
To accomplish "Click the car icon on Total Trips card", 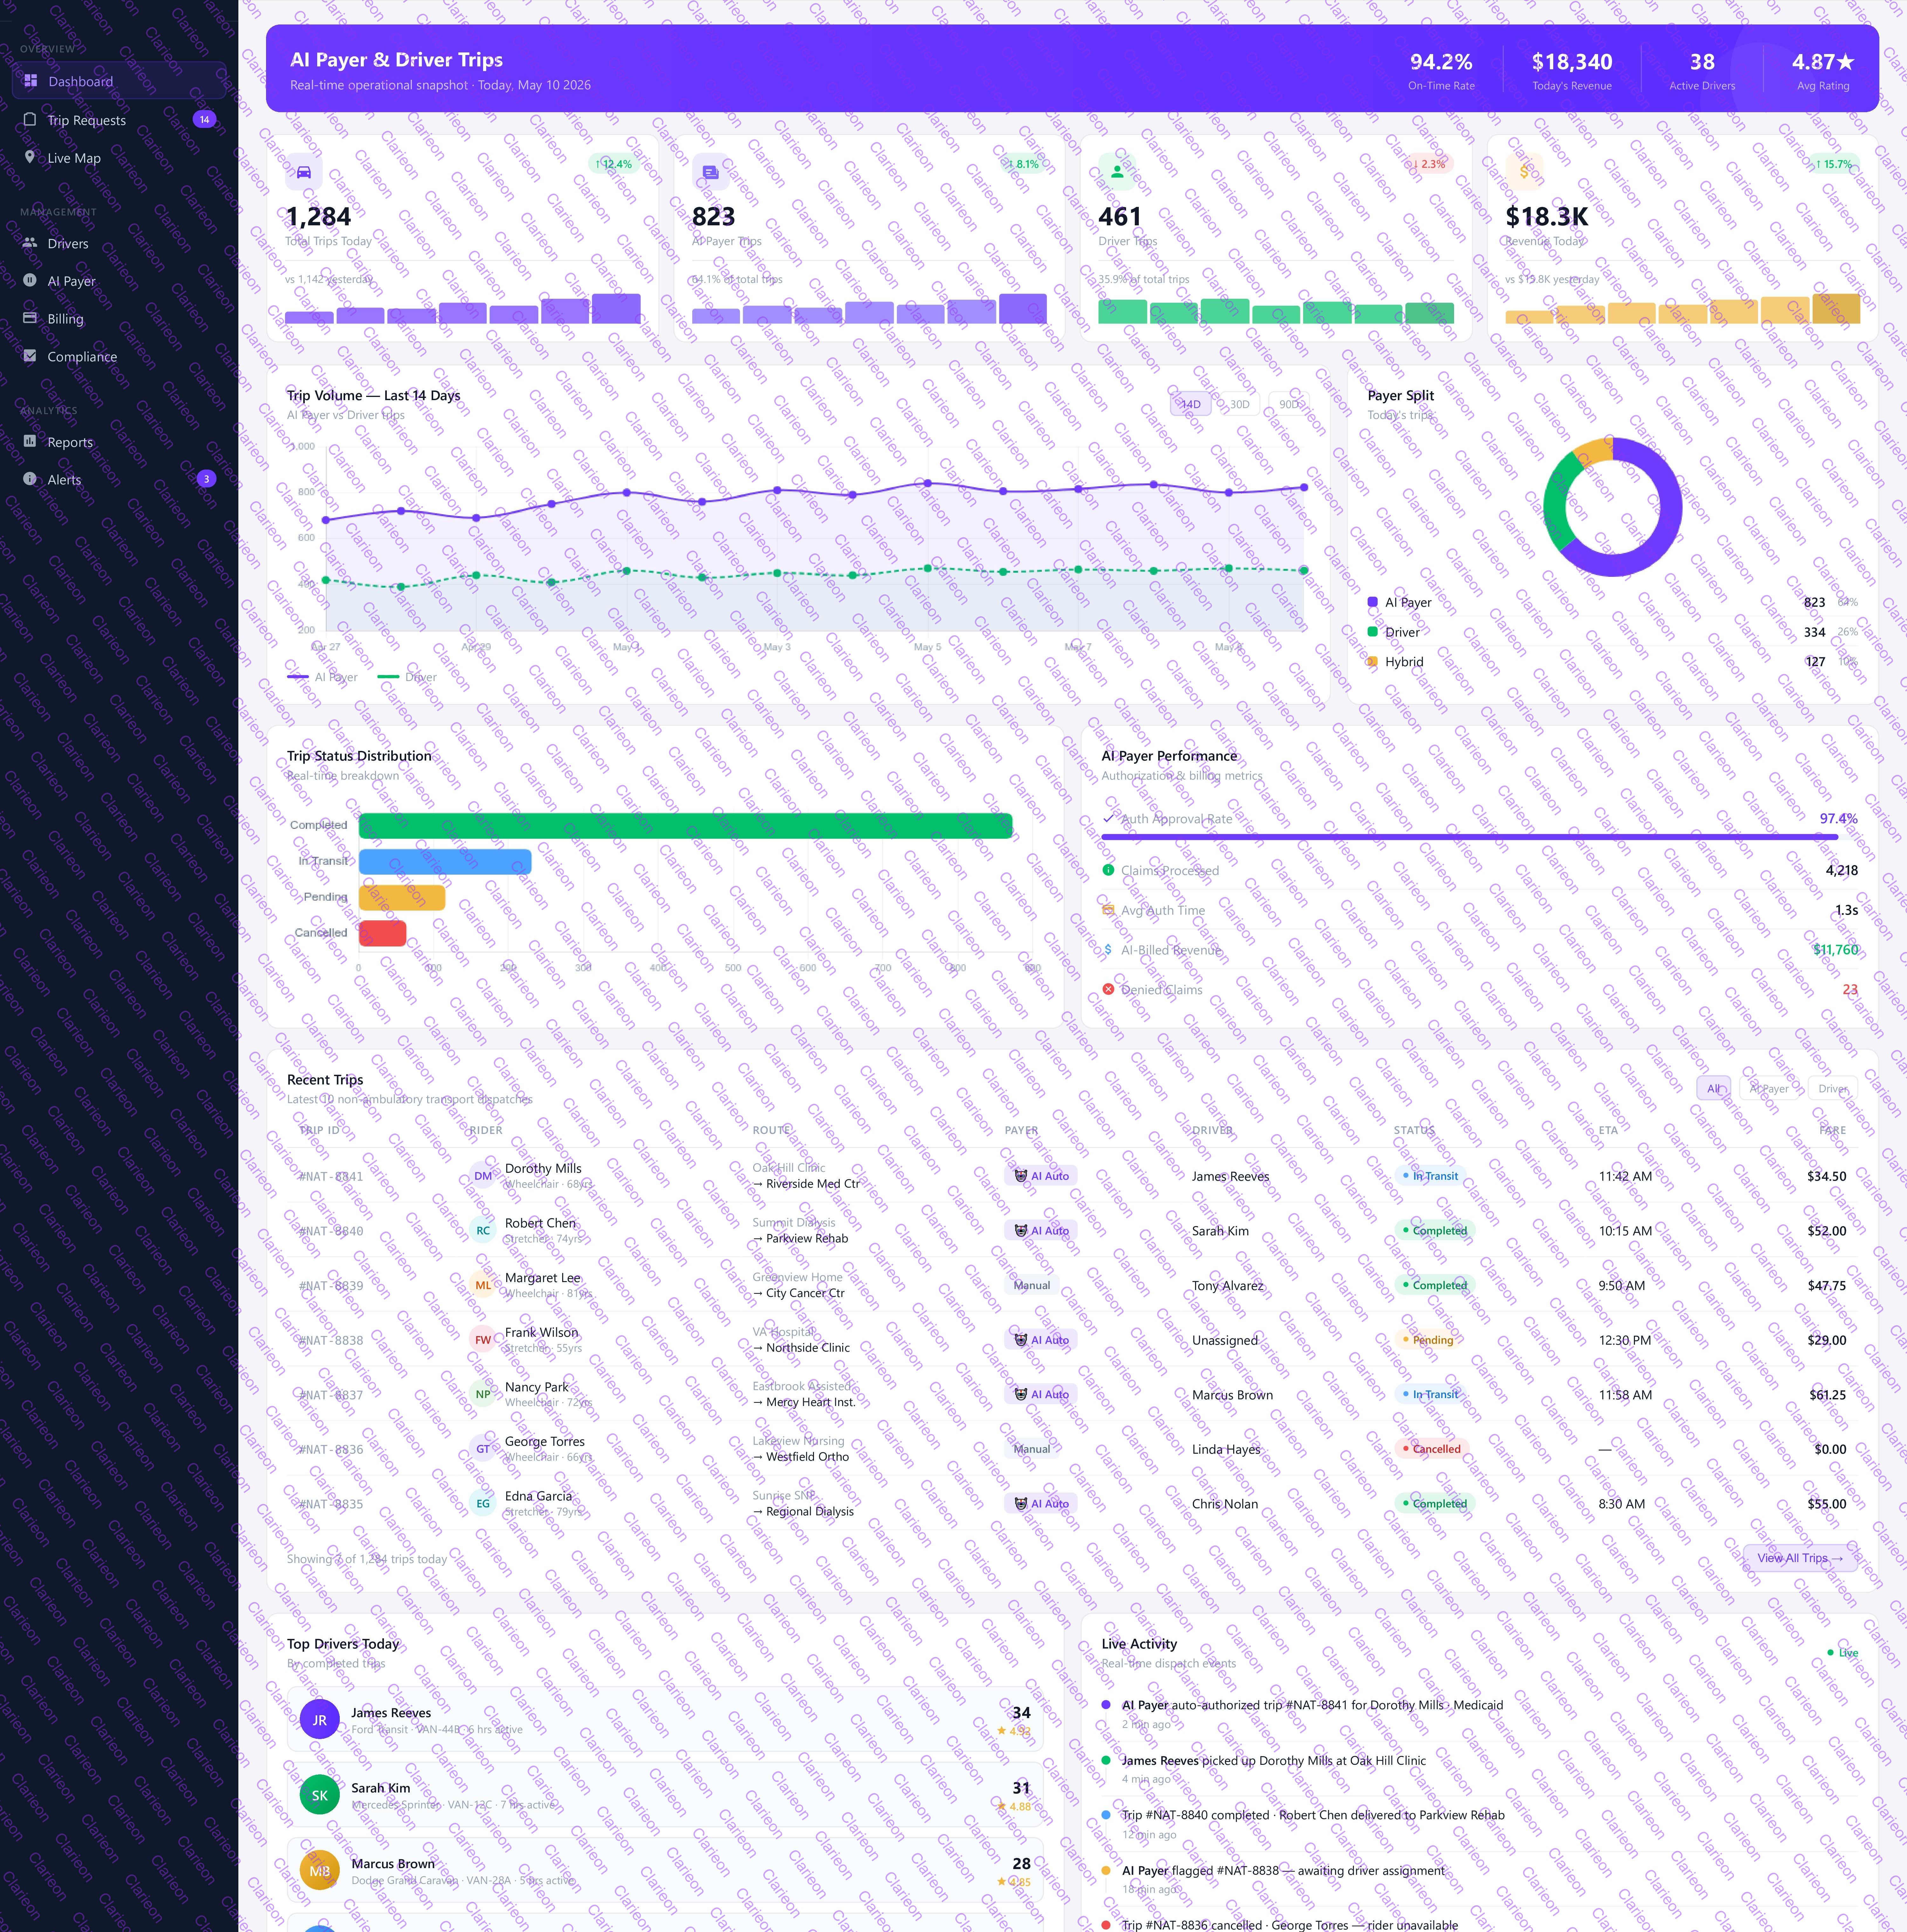I will (304, 172).
